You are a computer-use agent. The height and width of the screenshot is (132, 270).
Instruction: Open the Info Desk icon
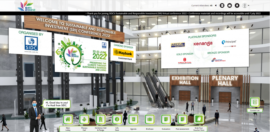click(117, 119)
